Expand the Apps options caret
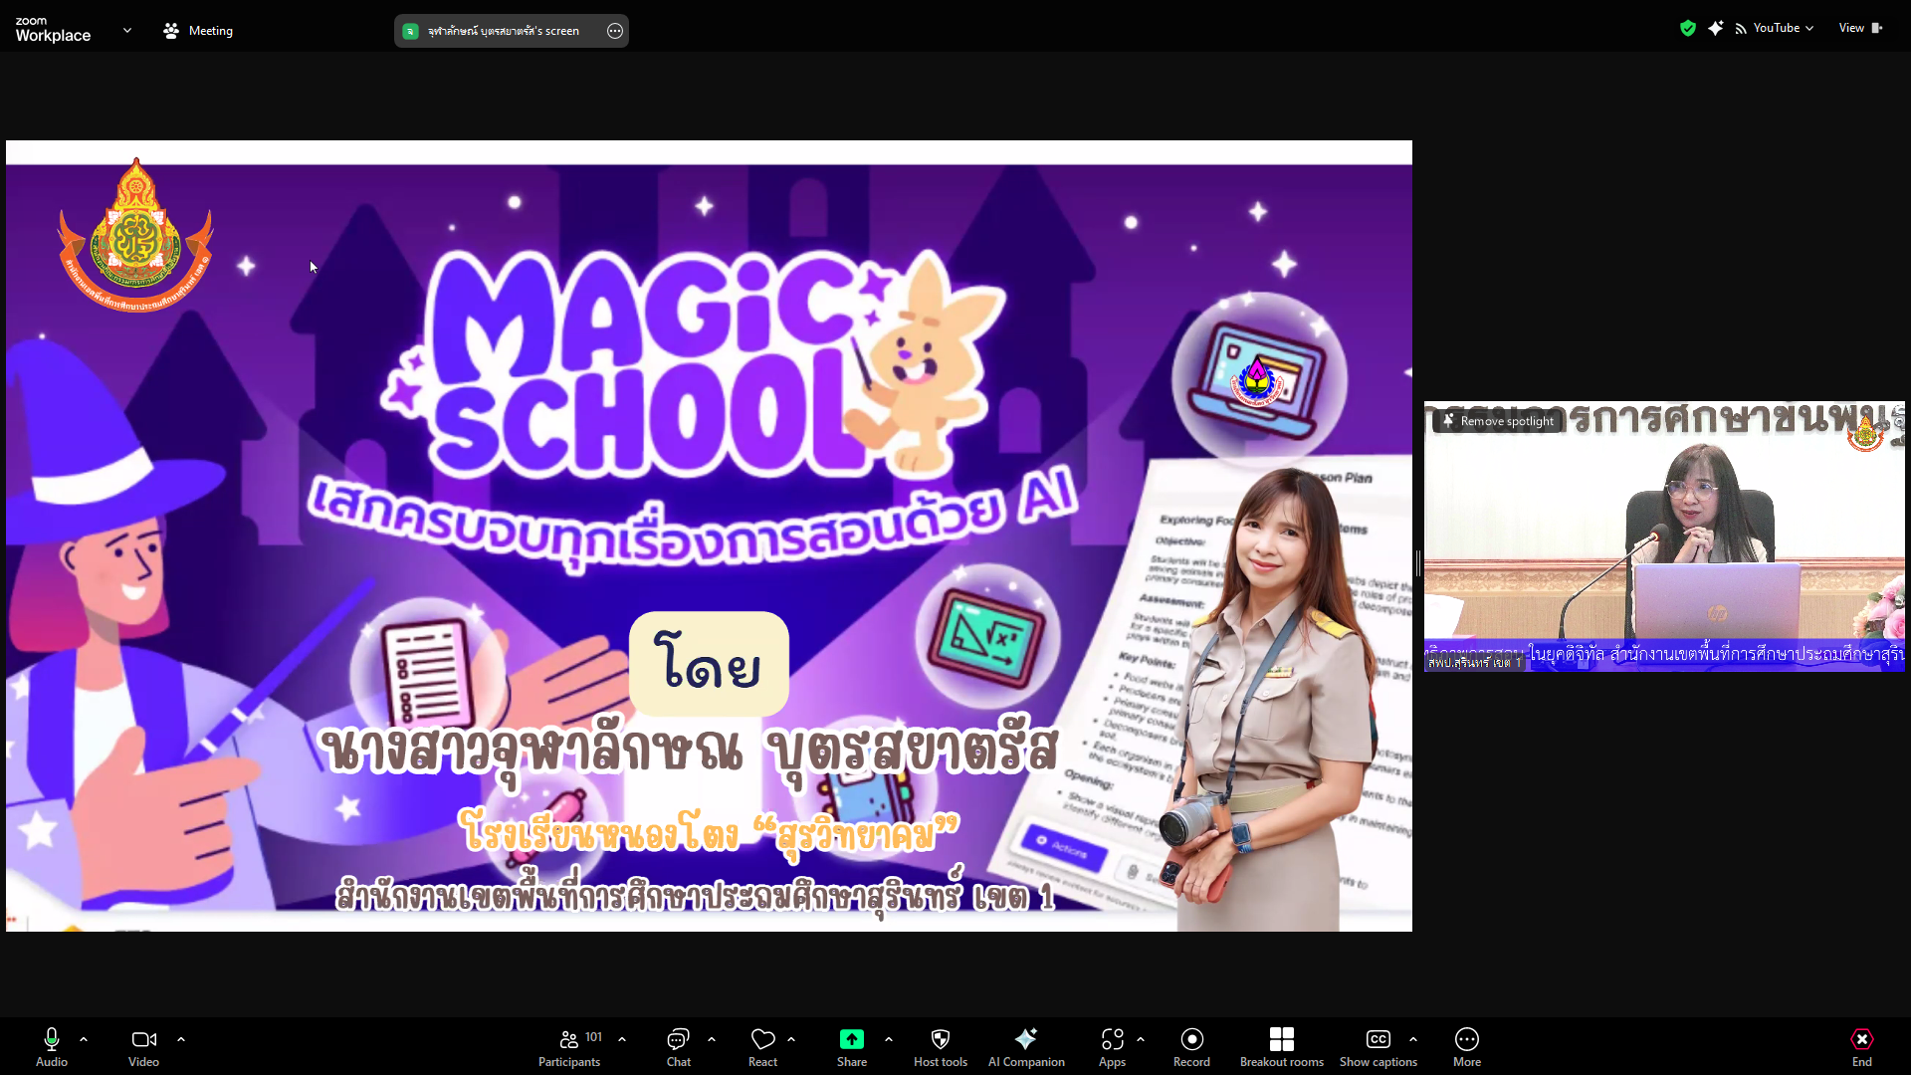1911x1075 pixels. pyautogui.click(x=1141, y=1039)
